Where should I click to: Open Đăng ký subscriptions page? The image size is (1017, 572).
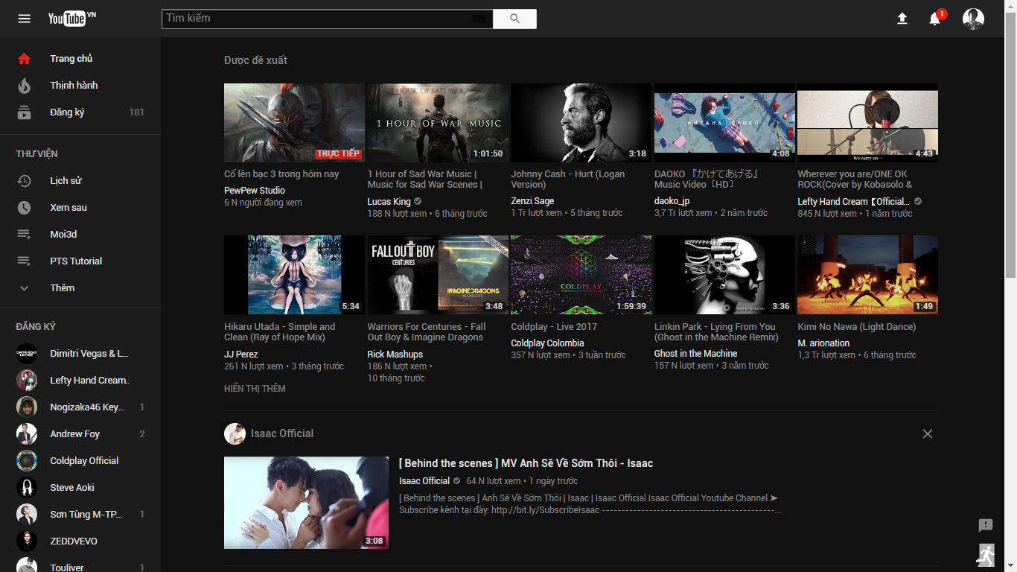click(80, 112)
